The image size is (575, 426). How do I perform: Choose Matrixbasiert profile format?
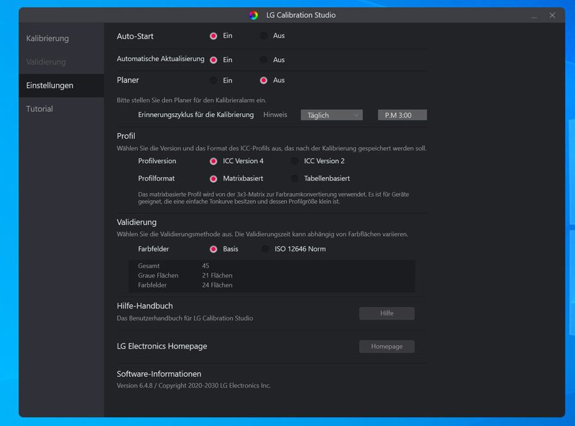[x=213, y=179]
